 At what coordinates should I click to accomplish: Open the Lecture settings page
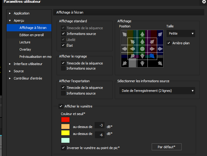[25, 42]
